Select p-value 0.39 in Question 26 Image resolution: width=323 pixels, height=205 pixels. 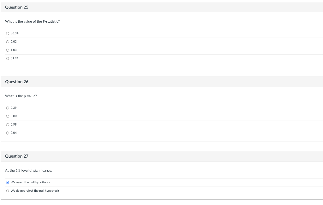tap(8, 108)
